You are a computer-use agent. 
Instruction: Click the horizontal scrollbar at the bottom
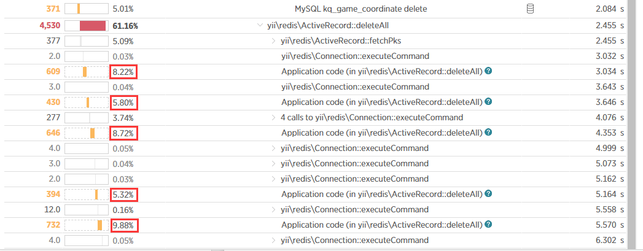point(319,249)
